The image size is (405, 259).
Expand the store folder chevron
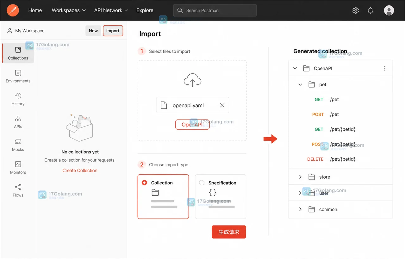pos(300,177)
